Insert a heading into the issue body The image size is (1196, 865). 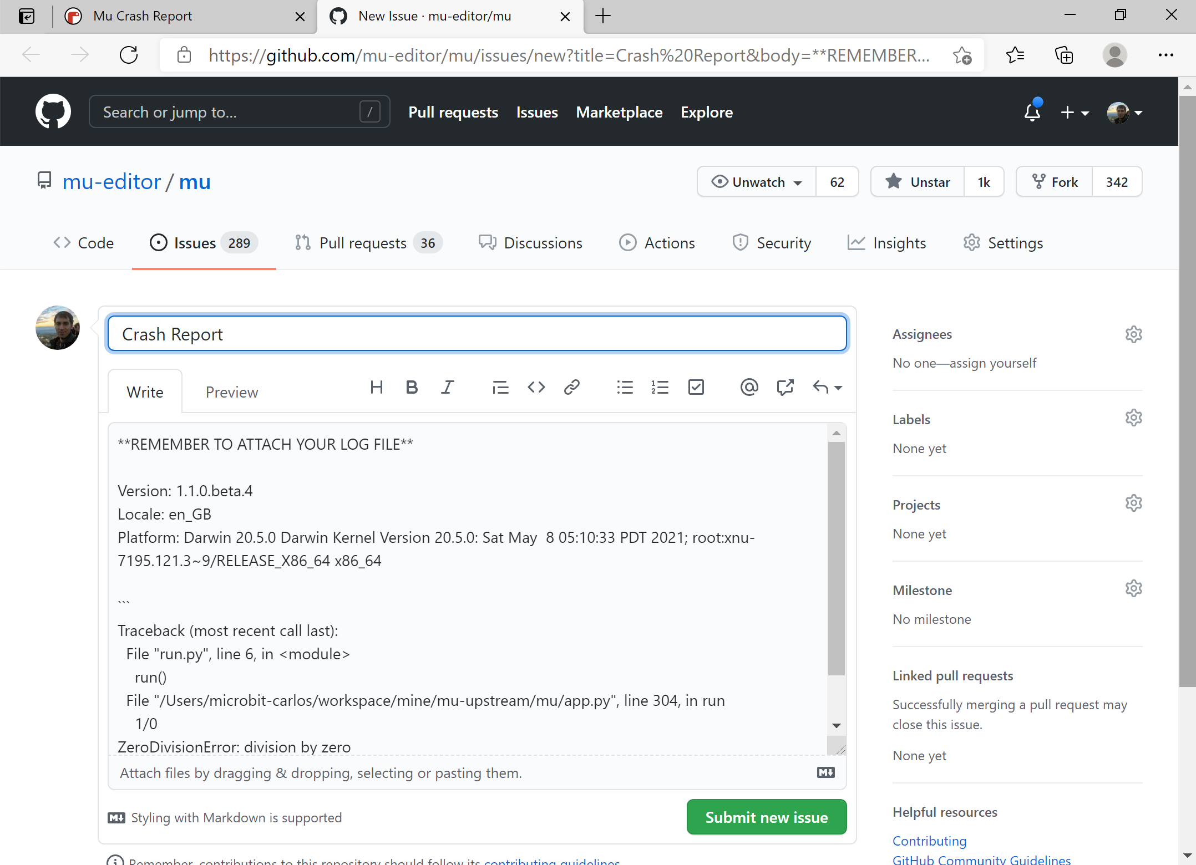click(377, 387)
